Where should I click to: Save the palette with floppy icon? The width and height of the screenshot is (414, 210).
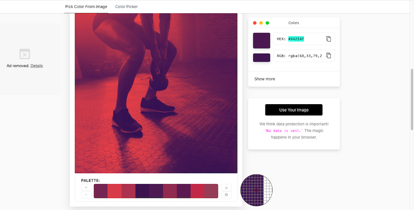(x=226, y=195)
